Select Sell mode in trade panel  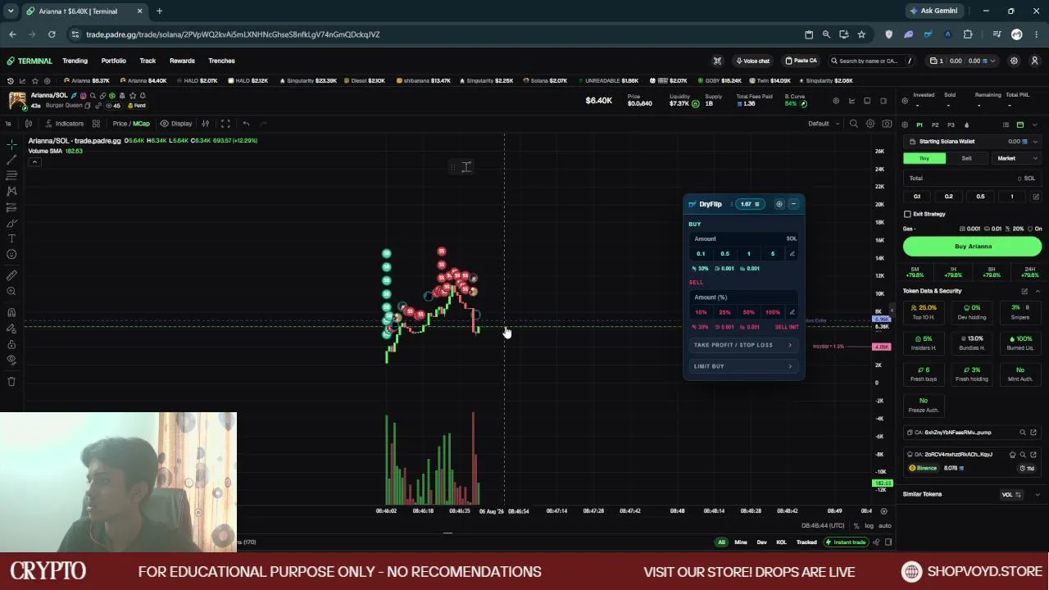pyautogui.click(x=967, y=158)
